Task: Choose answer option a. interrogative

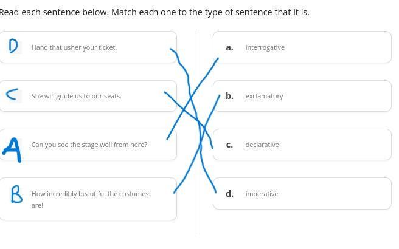Action: [x=302, y=47]
